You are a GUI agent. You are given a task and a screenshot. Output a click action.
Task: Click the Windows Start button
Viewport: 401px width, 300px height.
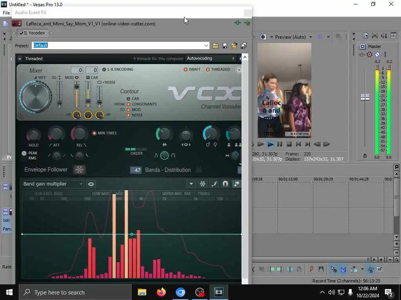click(x=9, y=292)
